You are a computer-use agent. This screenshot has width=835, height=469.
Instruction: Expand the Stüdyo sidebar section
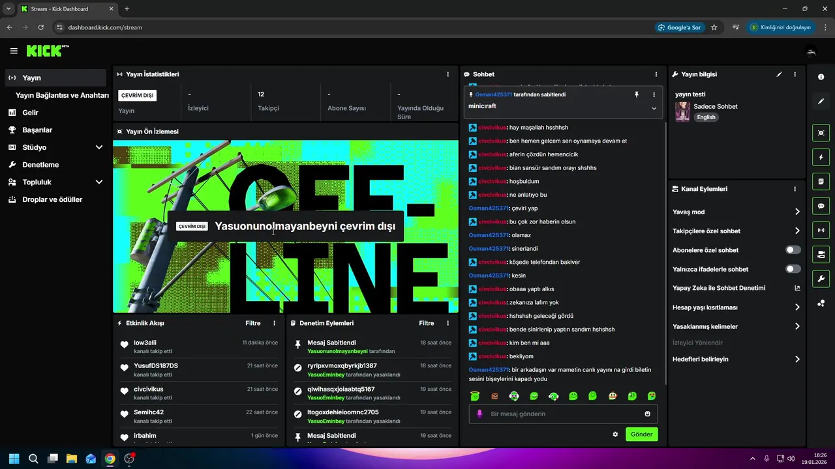click(x=99, y=147)
